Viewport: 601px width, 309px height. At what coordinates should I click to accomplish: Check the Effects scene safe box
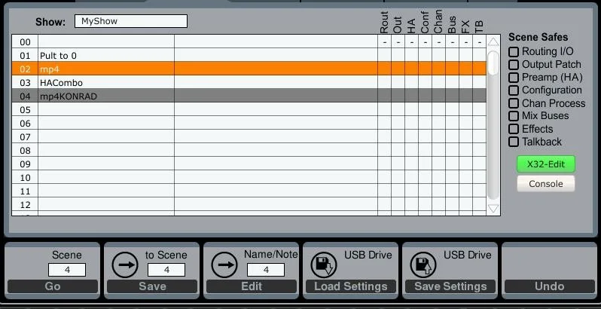[513, 129]
